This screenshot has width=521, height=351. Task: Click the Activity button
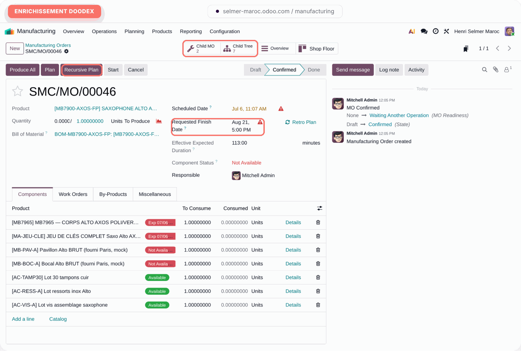416,70
